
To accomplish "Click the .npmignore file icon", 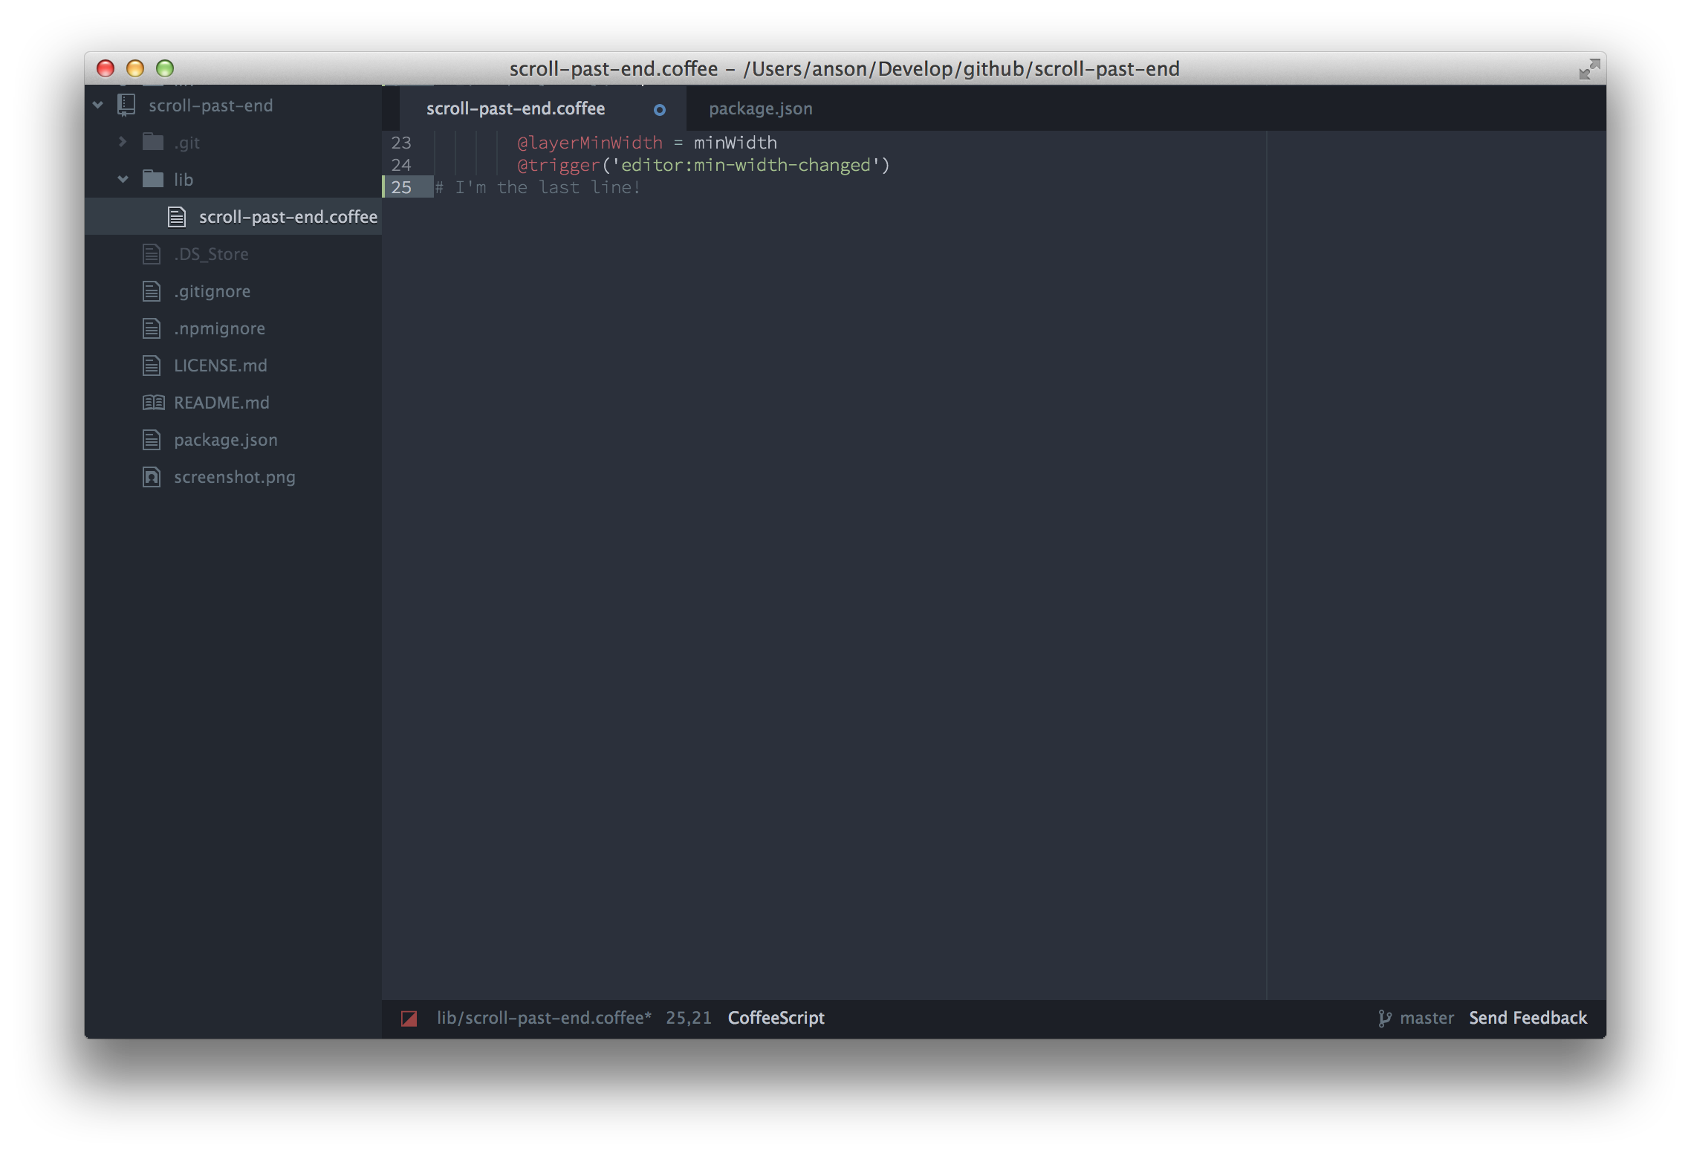I will (152, 328).
